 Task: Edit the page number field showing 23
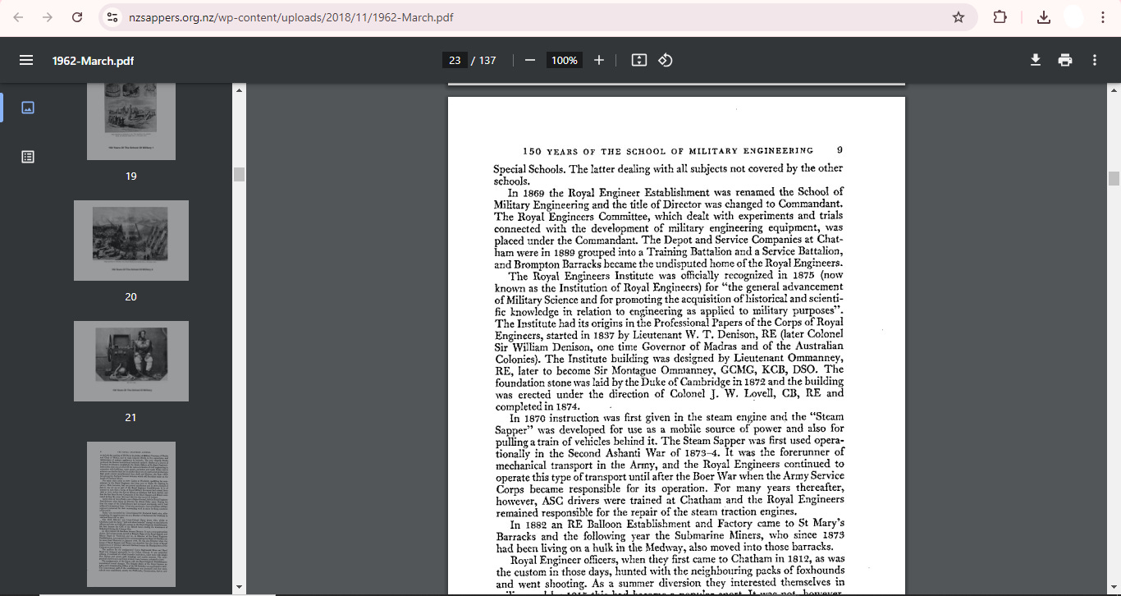click(455, 60)
